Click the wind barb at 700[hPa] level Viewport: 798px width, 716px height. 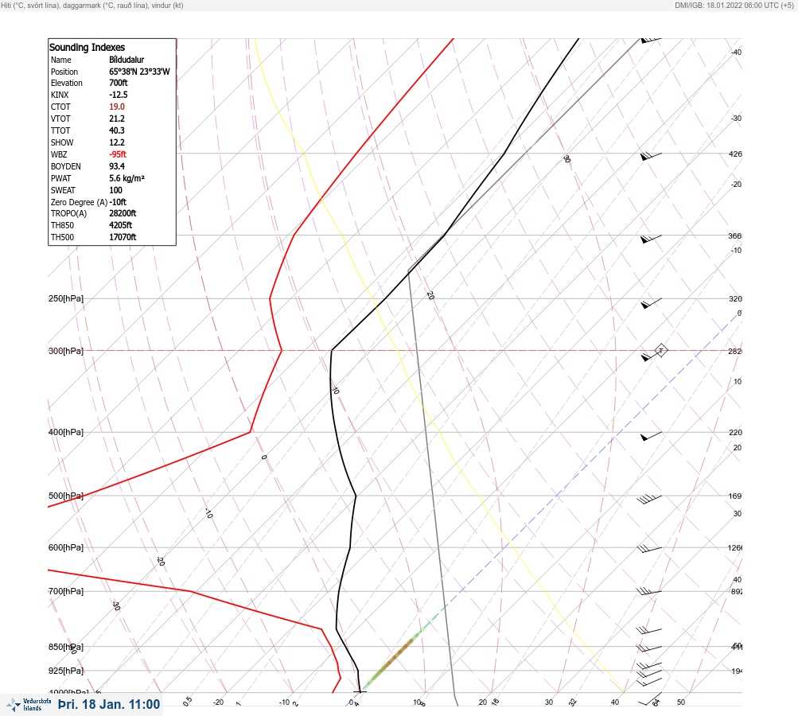pyautogui.click(x=649, y=591)
